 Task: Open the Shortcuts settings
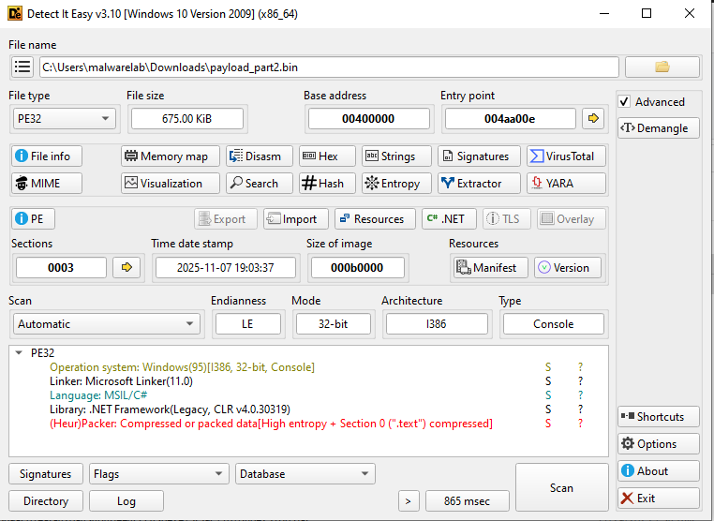coord(659,417)
